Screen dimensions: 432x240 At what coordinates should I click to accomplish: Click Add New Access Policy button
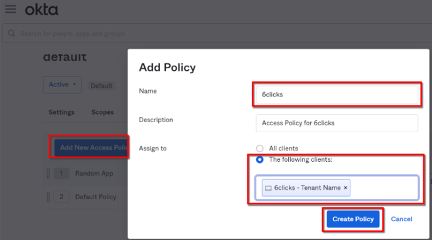coord(91,148)
